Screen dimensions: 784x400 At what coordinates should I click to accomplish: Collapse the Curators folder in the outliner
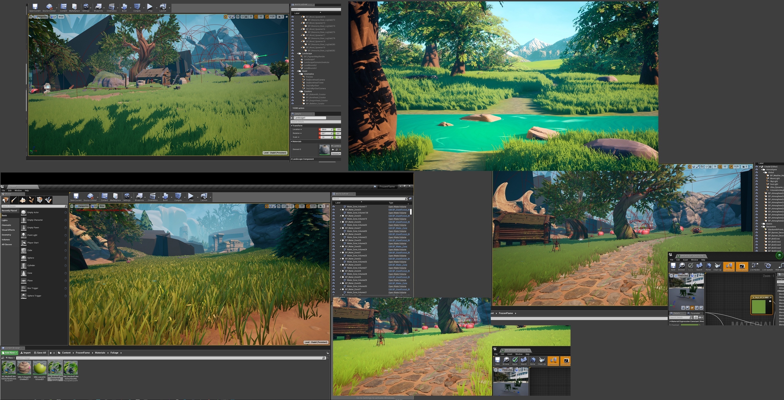[300, 91]
